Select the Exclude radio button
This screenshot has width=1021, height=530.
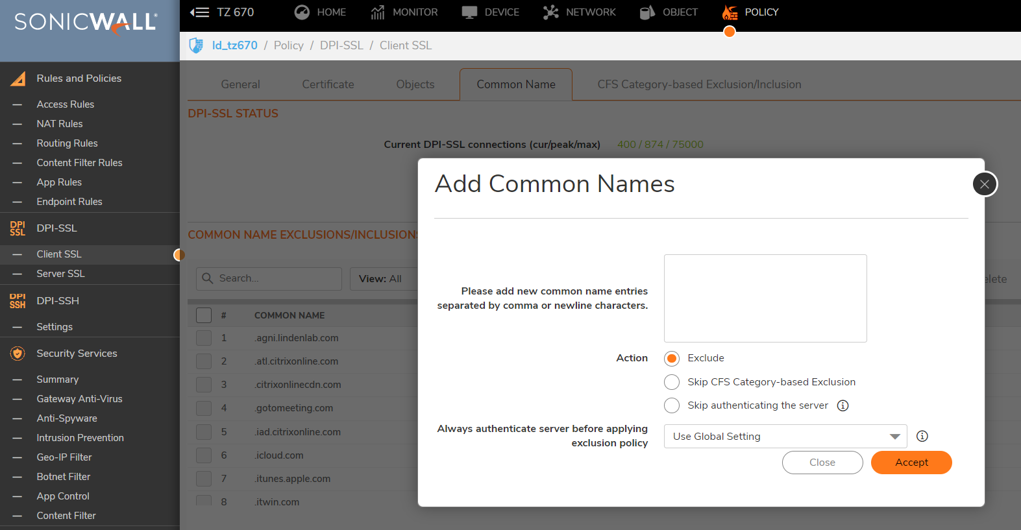[x=672, y=358]
